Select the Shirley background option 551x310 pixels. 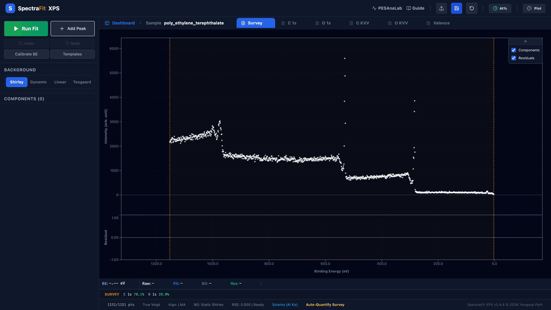(x=17, y=82)
